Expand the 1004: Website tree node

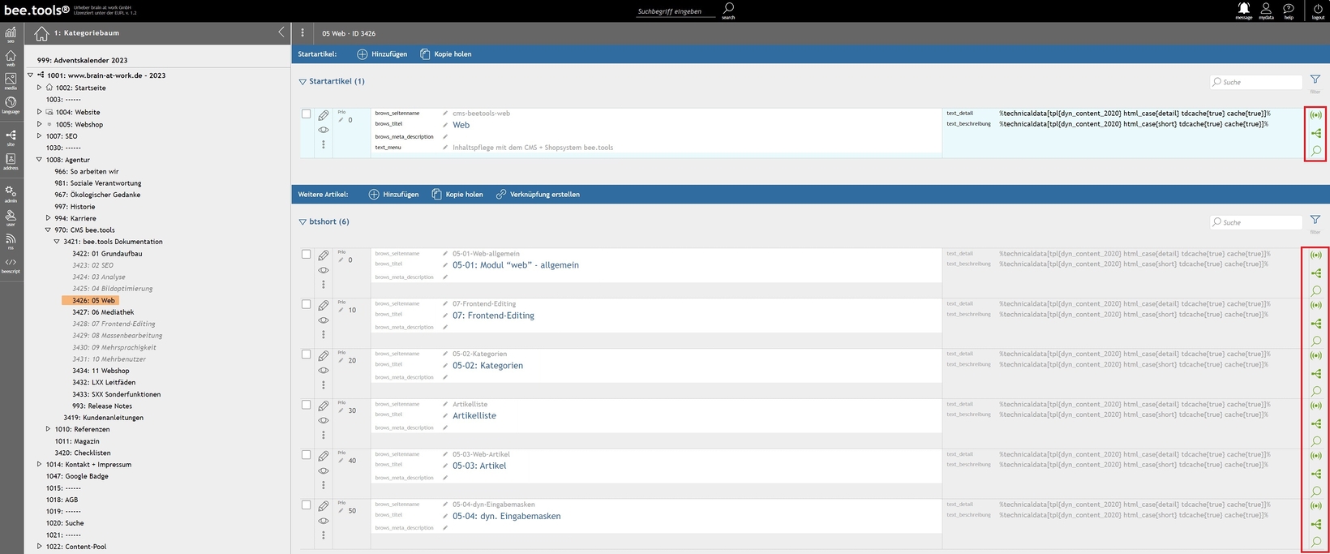pos(39,112)
